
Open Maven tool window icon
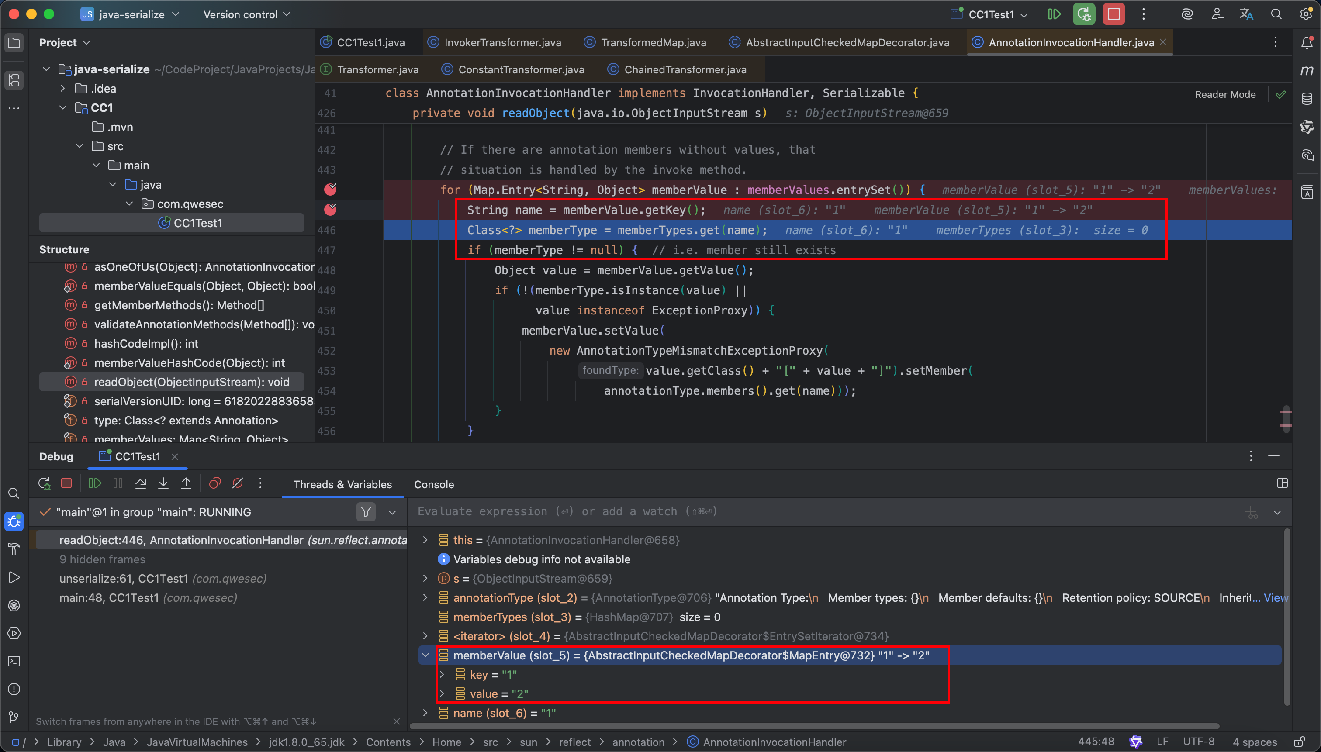click(x=1307, y=70)
